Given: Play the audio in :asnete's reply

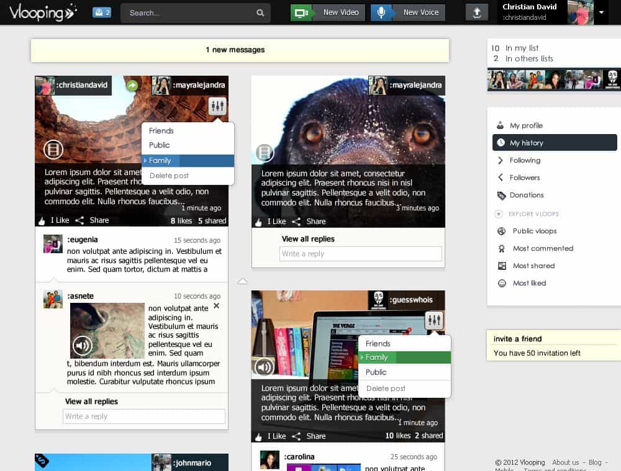Looking at the screenshot, I should (x=83, y=346).
